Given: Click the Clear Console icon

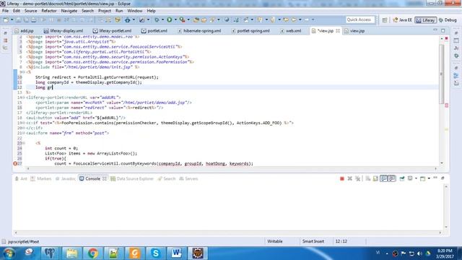Looking at the screenshot, I should tap(368, 178).
